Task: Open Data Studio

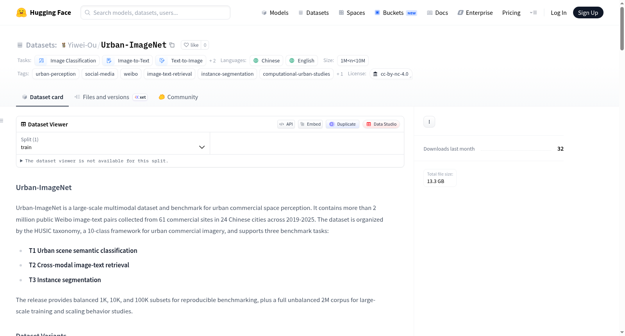Action: [x=381, y=124]
